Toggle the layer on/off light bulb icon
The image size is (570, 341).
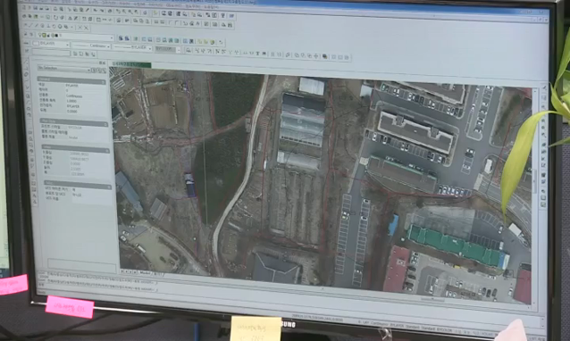click(39, 35)
